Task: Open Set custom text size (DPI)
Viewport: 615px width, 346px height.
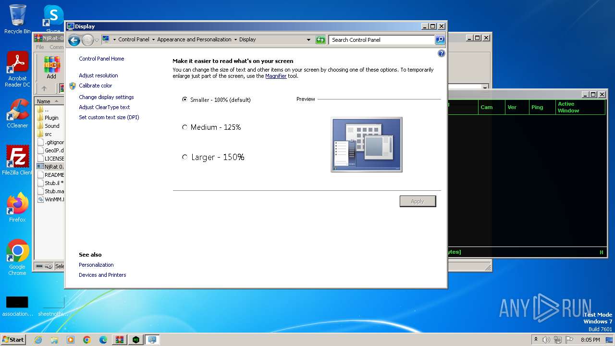Action: tap(109, 117)
